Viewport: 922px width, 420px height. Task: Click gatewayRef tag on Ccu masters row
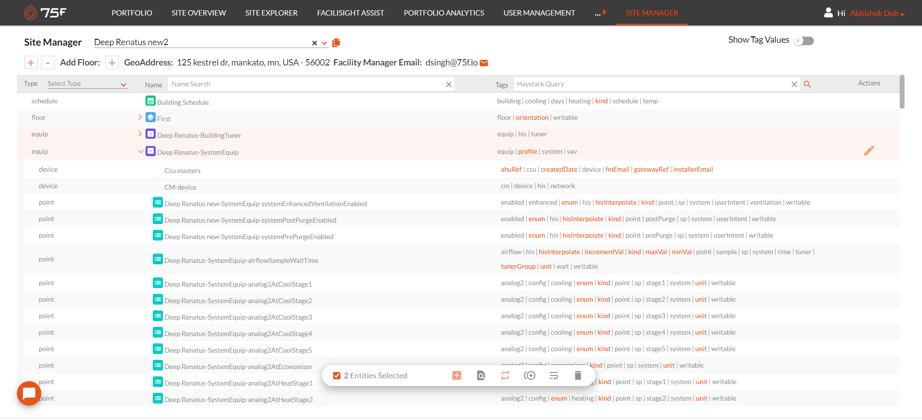[651, 169]
